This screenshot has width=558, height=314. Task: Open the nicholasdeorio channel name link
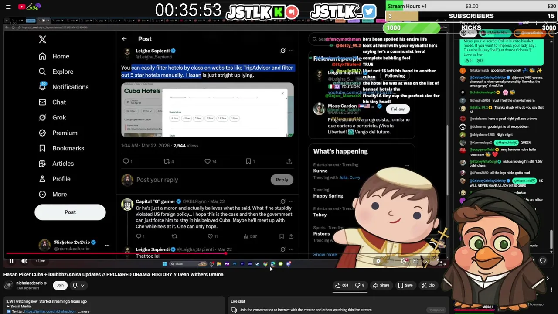coord(29,283)
